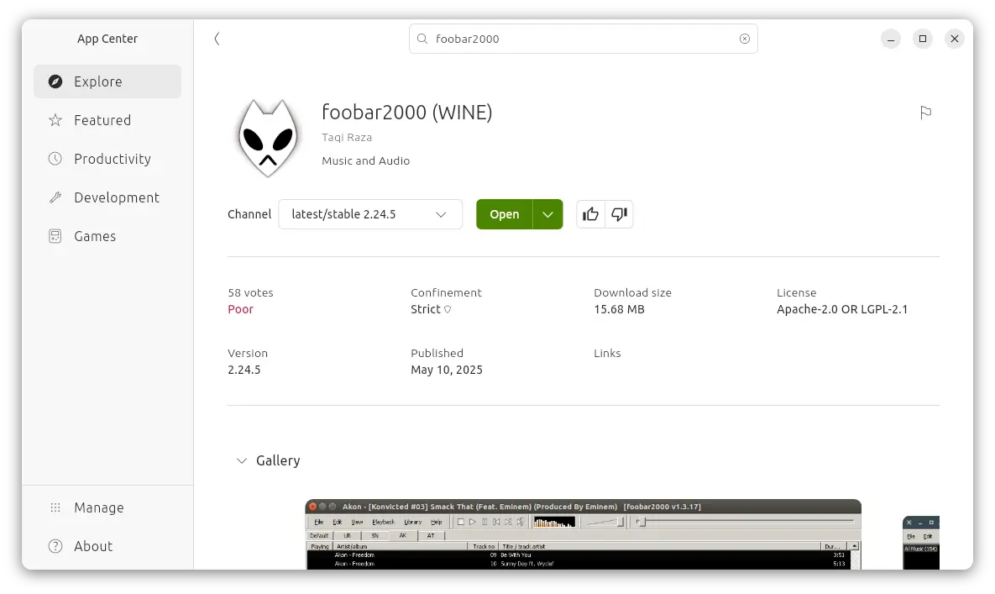Screen dimensions: 995x594
Task: Click the Links label
Action: click(x=607, y=353)
